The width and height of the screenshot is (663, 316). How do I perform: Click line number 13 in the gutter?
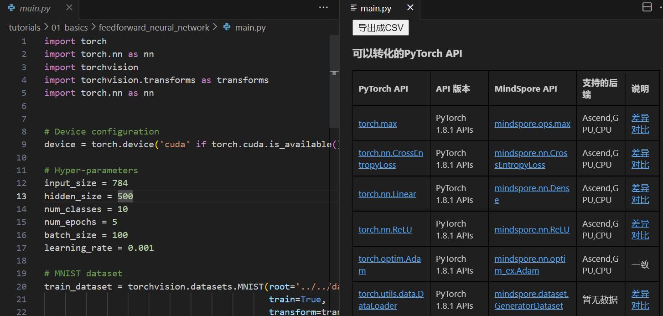(x=21, y=196)
